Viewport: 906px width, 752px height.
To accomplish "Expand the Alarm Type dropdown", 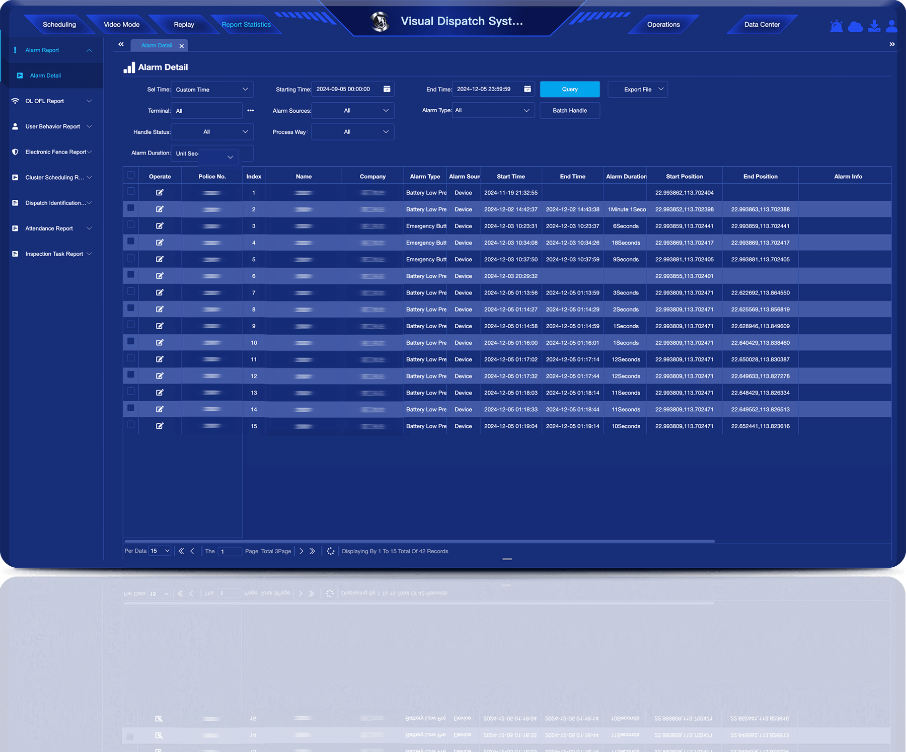I will 493,111.
